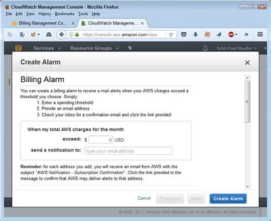The width and height of the screenshot is (271, 221).
Task: Click the Cancel link
Action: pos(144,198)
